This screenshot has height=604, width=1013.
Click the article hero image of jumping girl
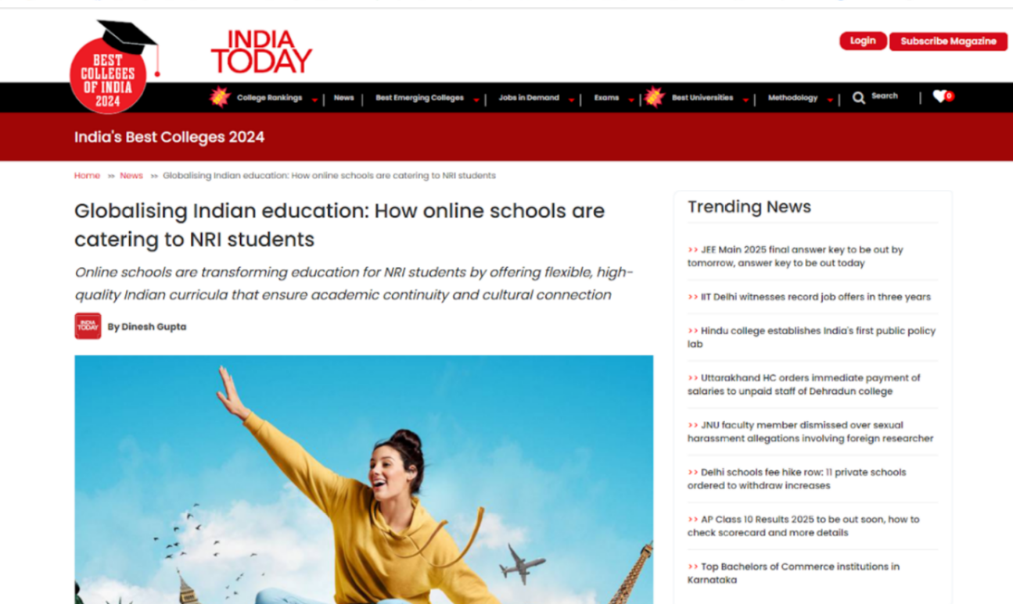(364, 479)
